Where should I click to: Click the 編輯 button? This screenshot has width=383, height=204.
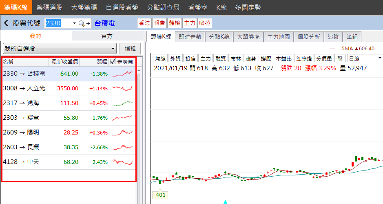pyautogui.click(x=130, y=49)
